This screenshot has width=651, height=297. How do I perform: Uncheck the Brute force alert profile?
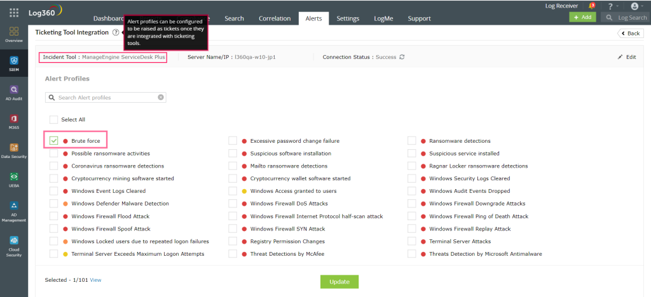click(54, 141)
